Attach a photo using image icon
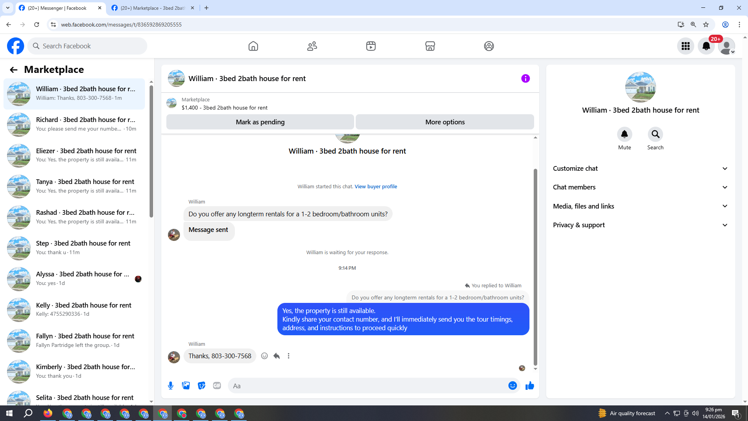Viewport: 748px width, 421px height. 186,386
